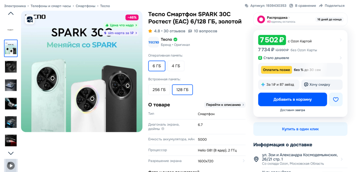
Task: Click Купить в один клик button
Action: pos(300,129)
